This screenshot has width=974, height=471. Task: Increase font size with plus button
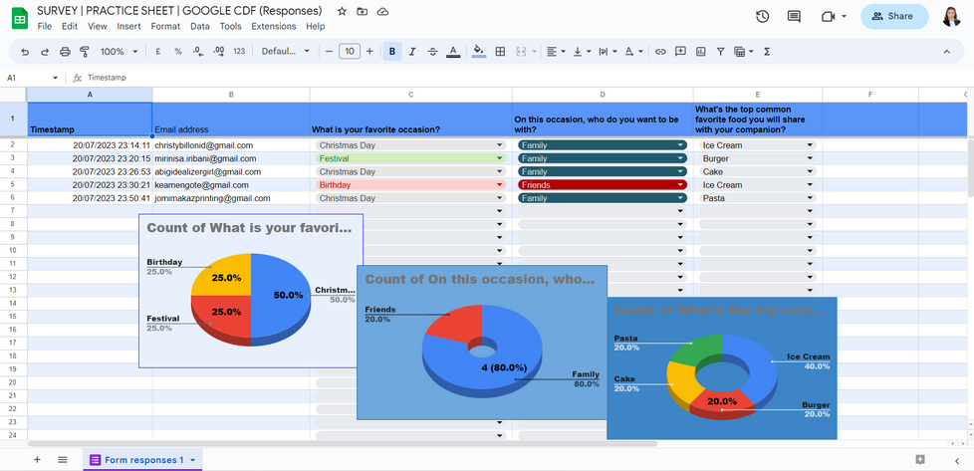pos(369,52)
